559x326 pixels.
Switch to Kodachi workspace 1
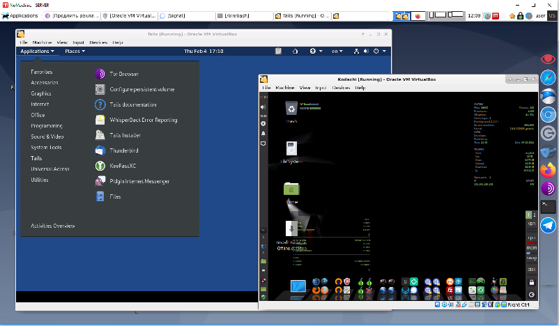click(529, 215)
